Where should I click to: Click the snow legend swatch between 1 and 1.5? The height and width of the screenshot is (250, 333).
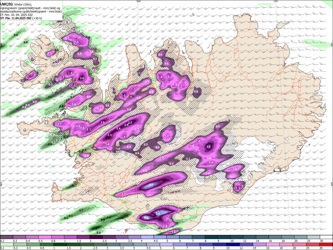(x=71, y=237)
